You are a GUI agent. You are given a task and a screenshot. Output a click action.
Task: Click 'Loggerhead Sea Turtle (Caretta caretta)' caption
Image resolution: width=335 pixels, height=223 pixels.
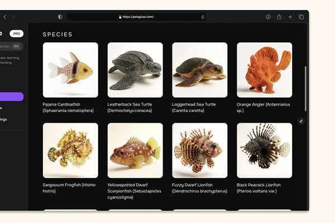point(194,108)
